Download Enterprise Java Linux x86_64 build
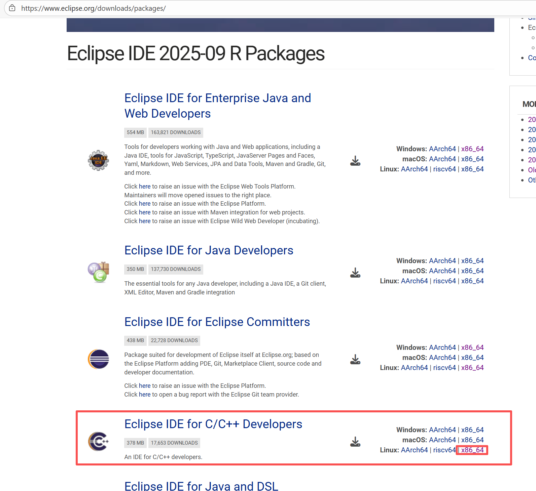This screenshot has height=491, width=536. [x=472, y=169]
